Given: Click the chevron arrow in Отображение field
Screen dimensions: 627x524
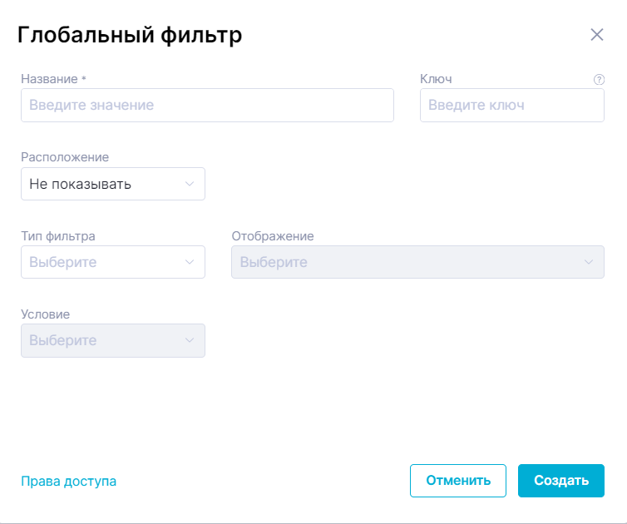Looking at the screenshot, I should coord(589,262).
